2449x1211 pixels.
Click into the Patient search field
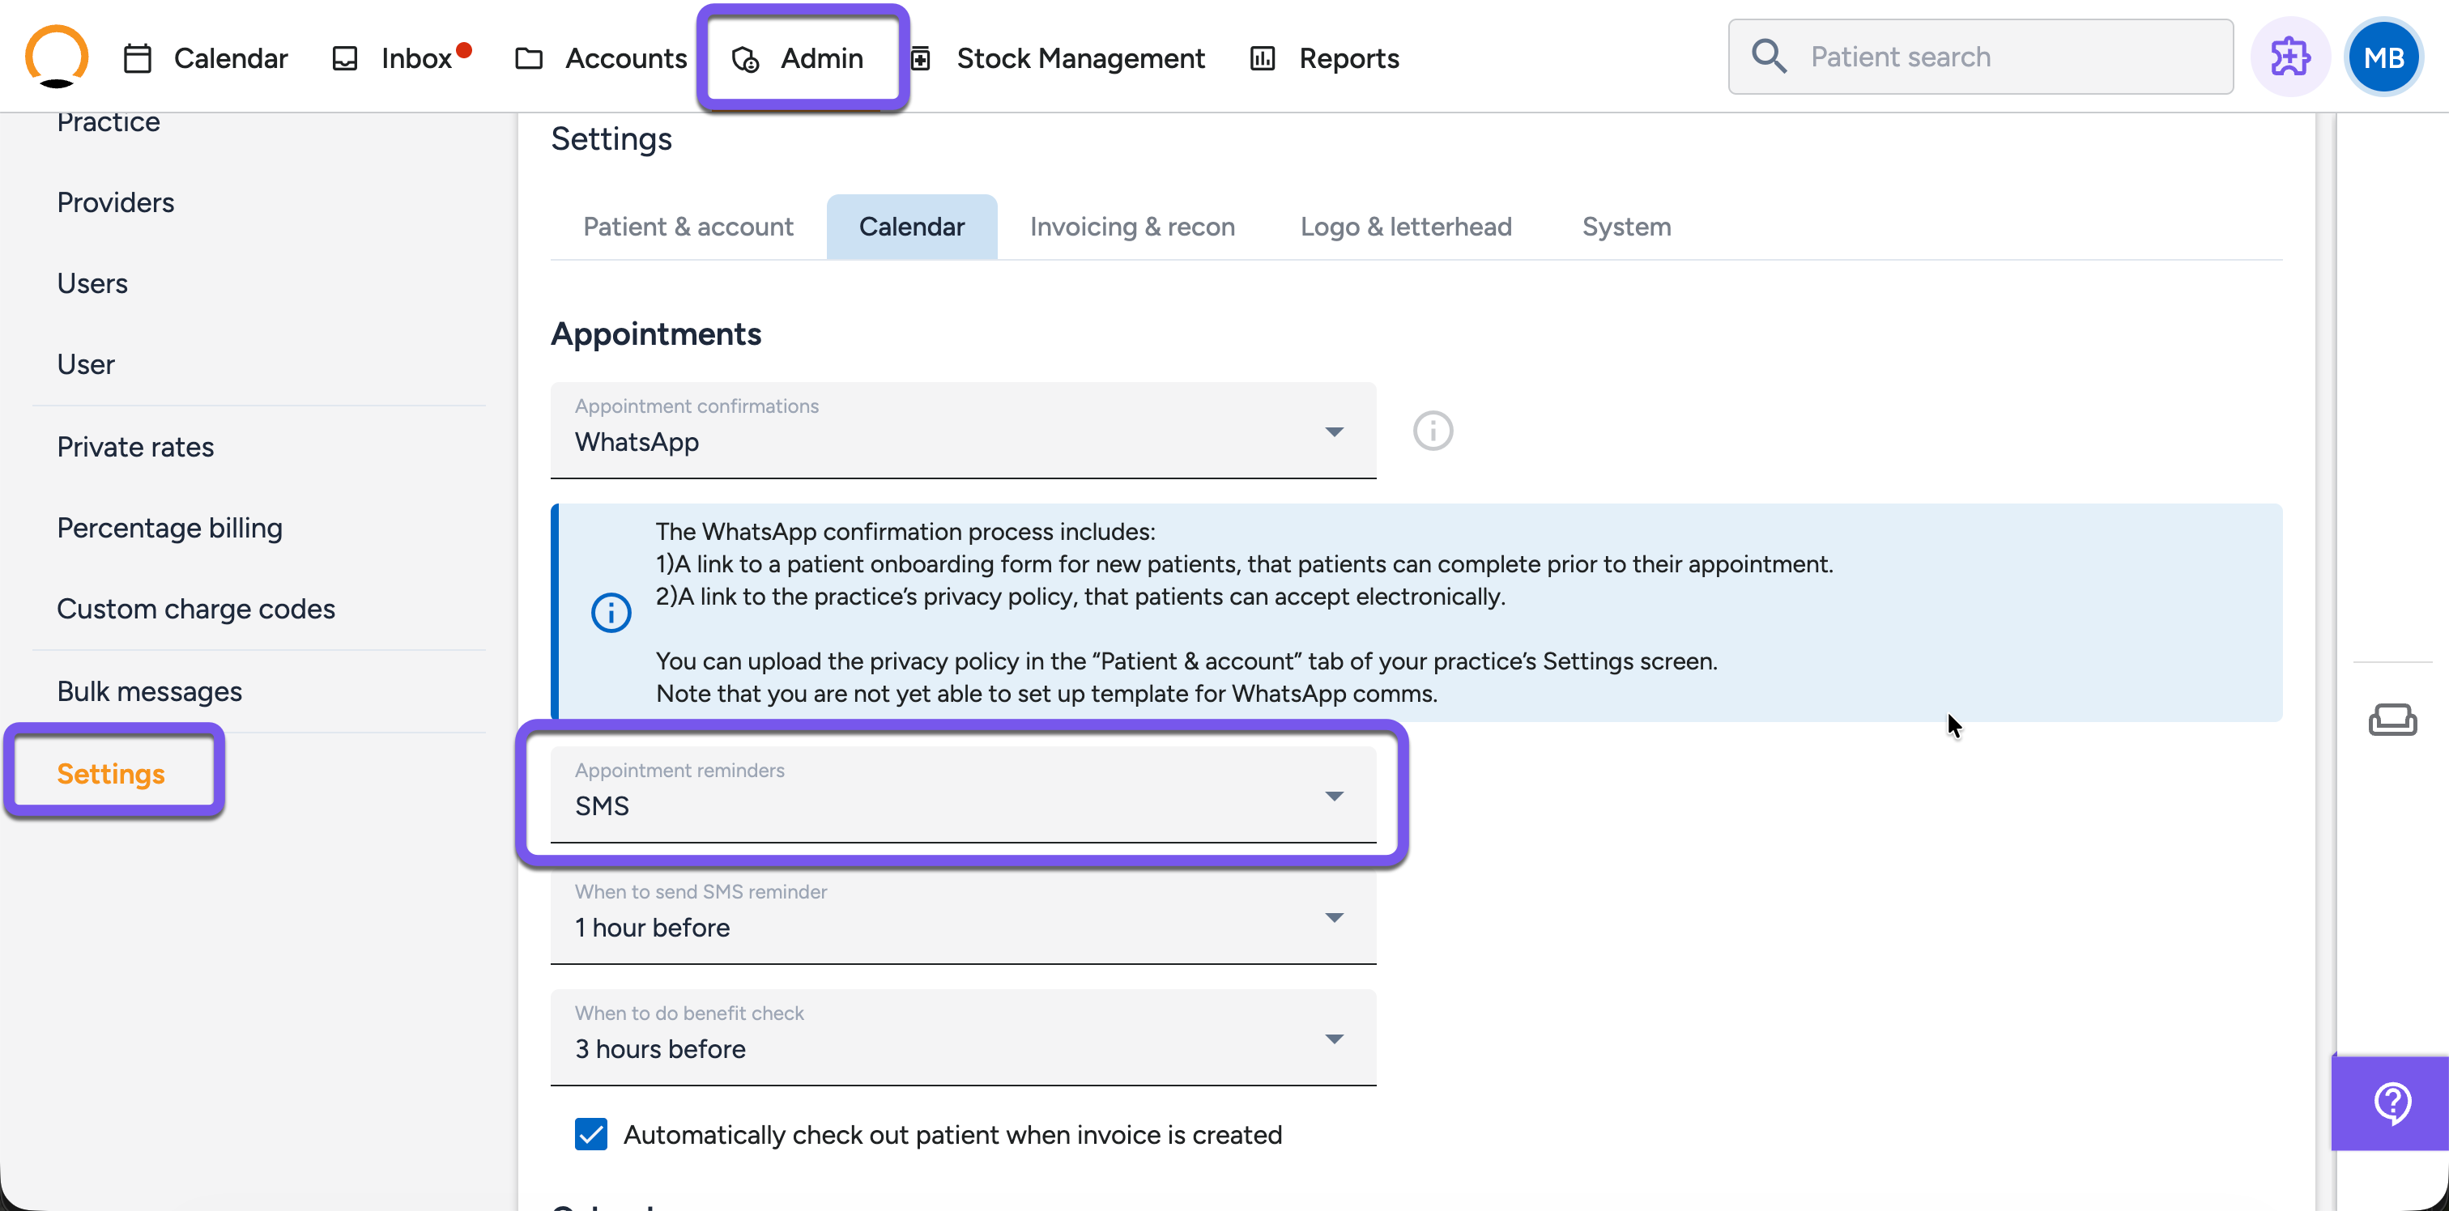click(x=1980, y=57)
